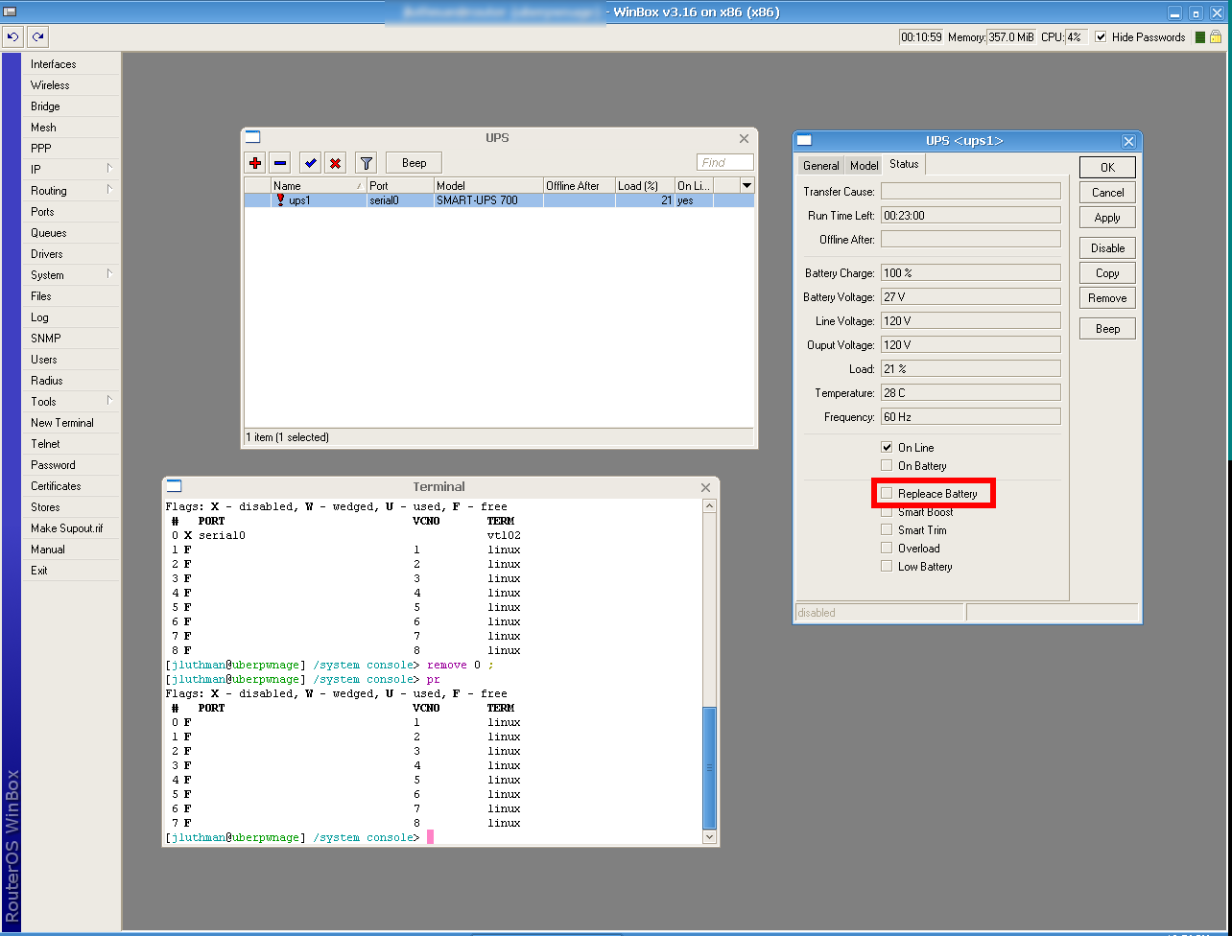The height and width of the screenshot is (936, 1232).
Task: Apply changes in the UPS dialog
Action: click(1106, 217)
